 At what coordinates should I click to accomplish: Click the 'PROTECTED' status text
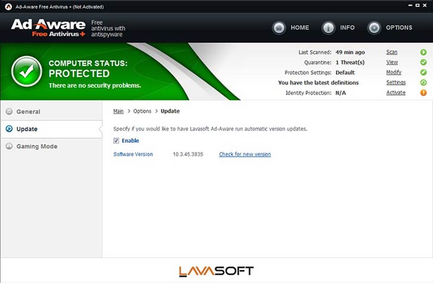tap(79, 74)
